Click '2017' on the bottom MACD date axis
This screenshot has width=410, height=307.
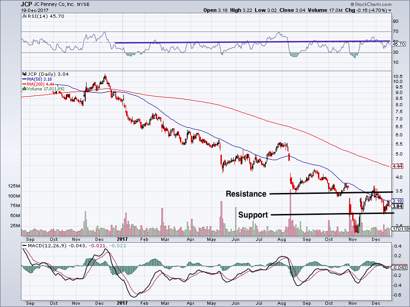pos(122,303)
